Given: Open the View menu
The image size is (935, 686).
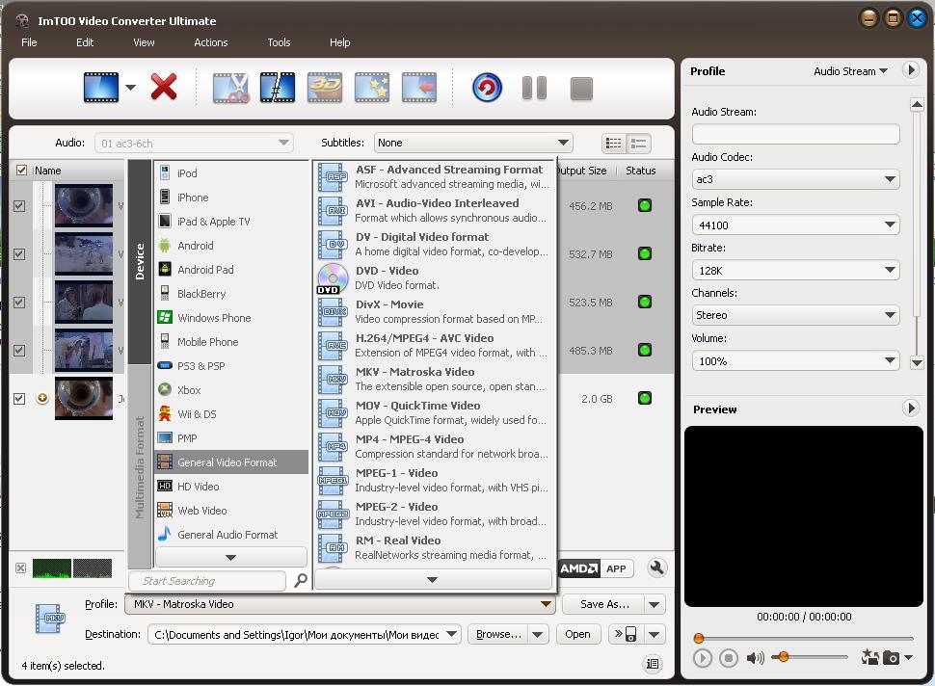Looking at the screenshot, I should [x=144, y=42].
